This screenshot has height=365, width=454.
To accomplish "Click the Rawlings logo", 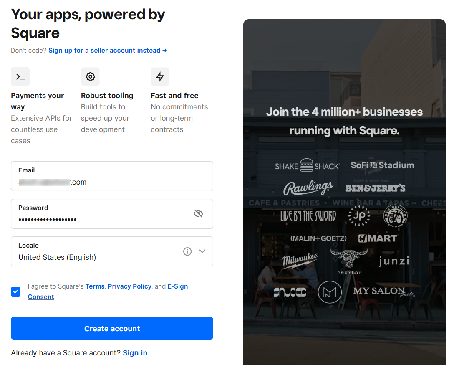I will (x=308, y=188).
